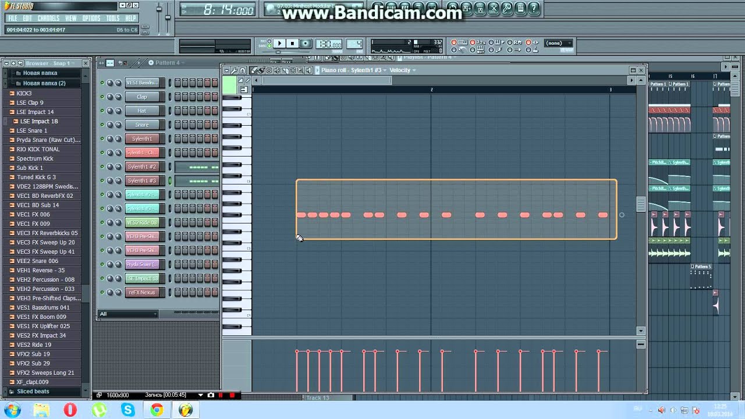Image resolution: width=745 pixels, height=419 pixels.
Task: Click the Record button in transport
Action: [306, 44]
